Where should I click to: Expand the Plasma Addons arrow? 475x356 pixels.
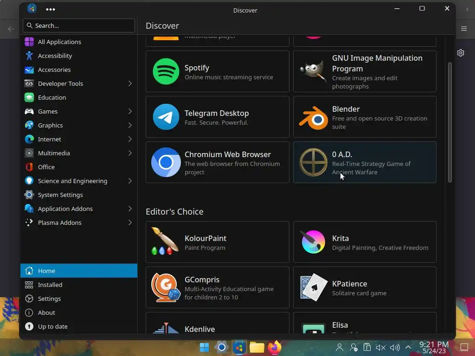130,223
